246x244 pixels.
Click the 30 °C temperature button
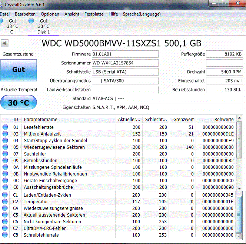pyautogui.click(x=19, y=103)
